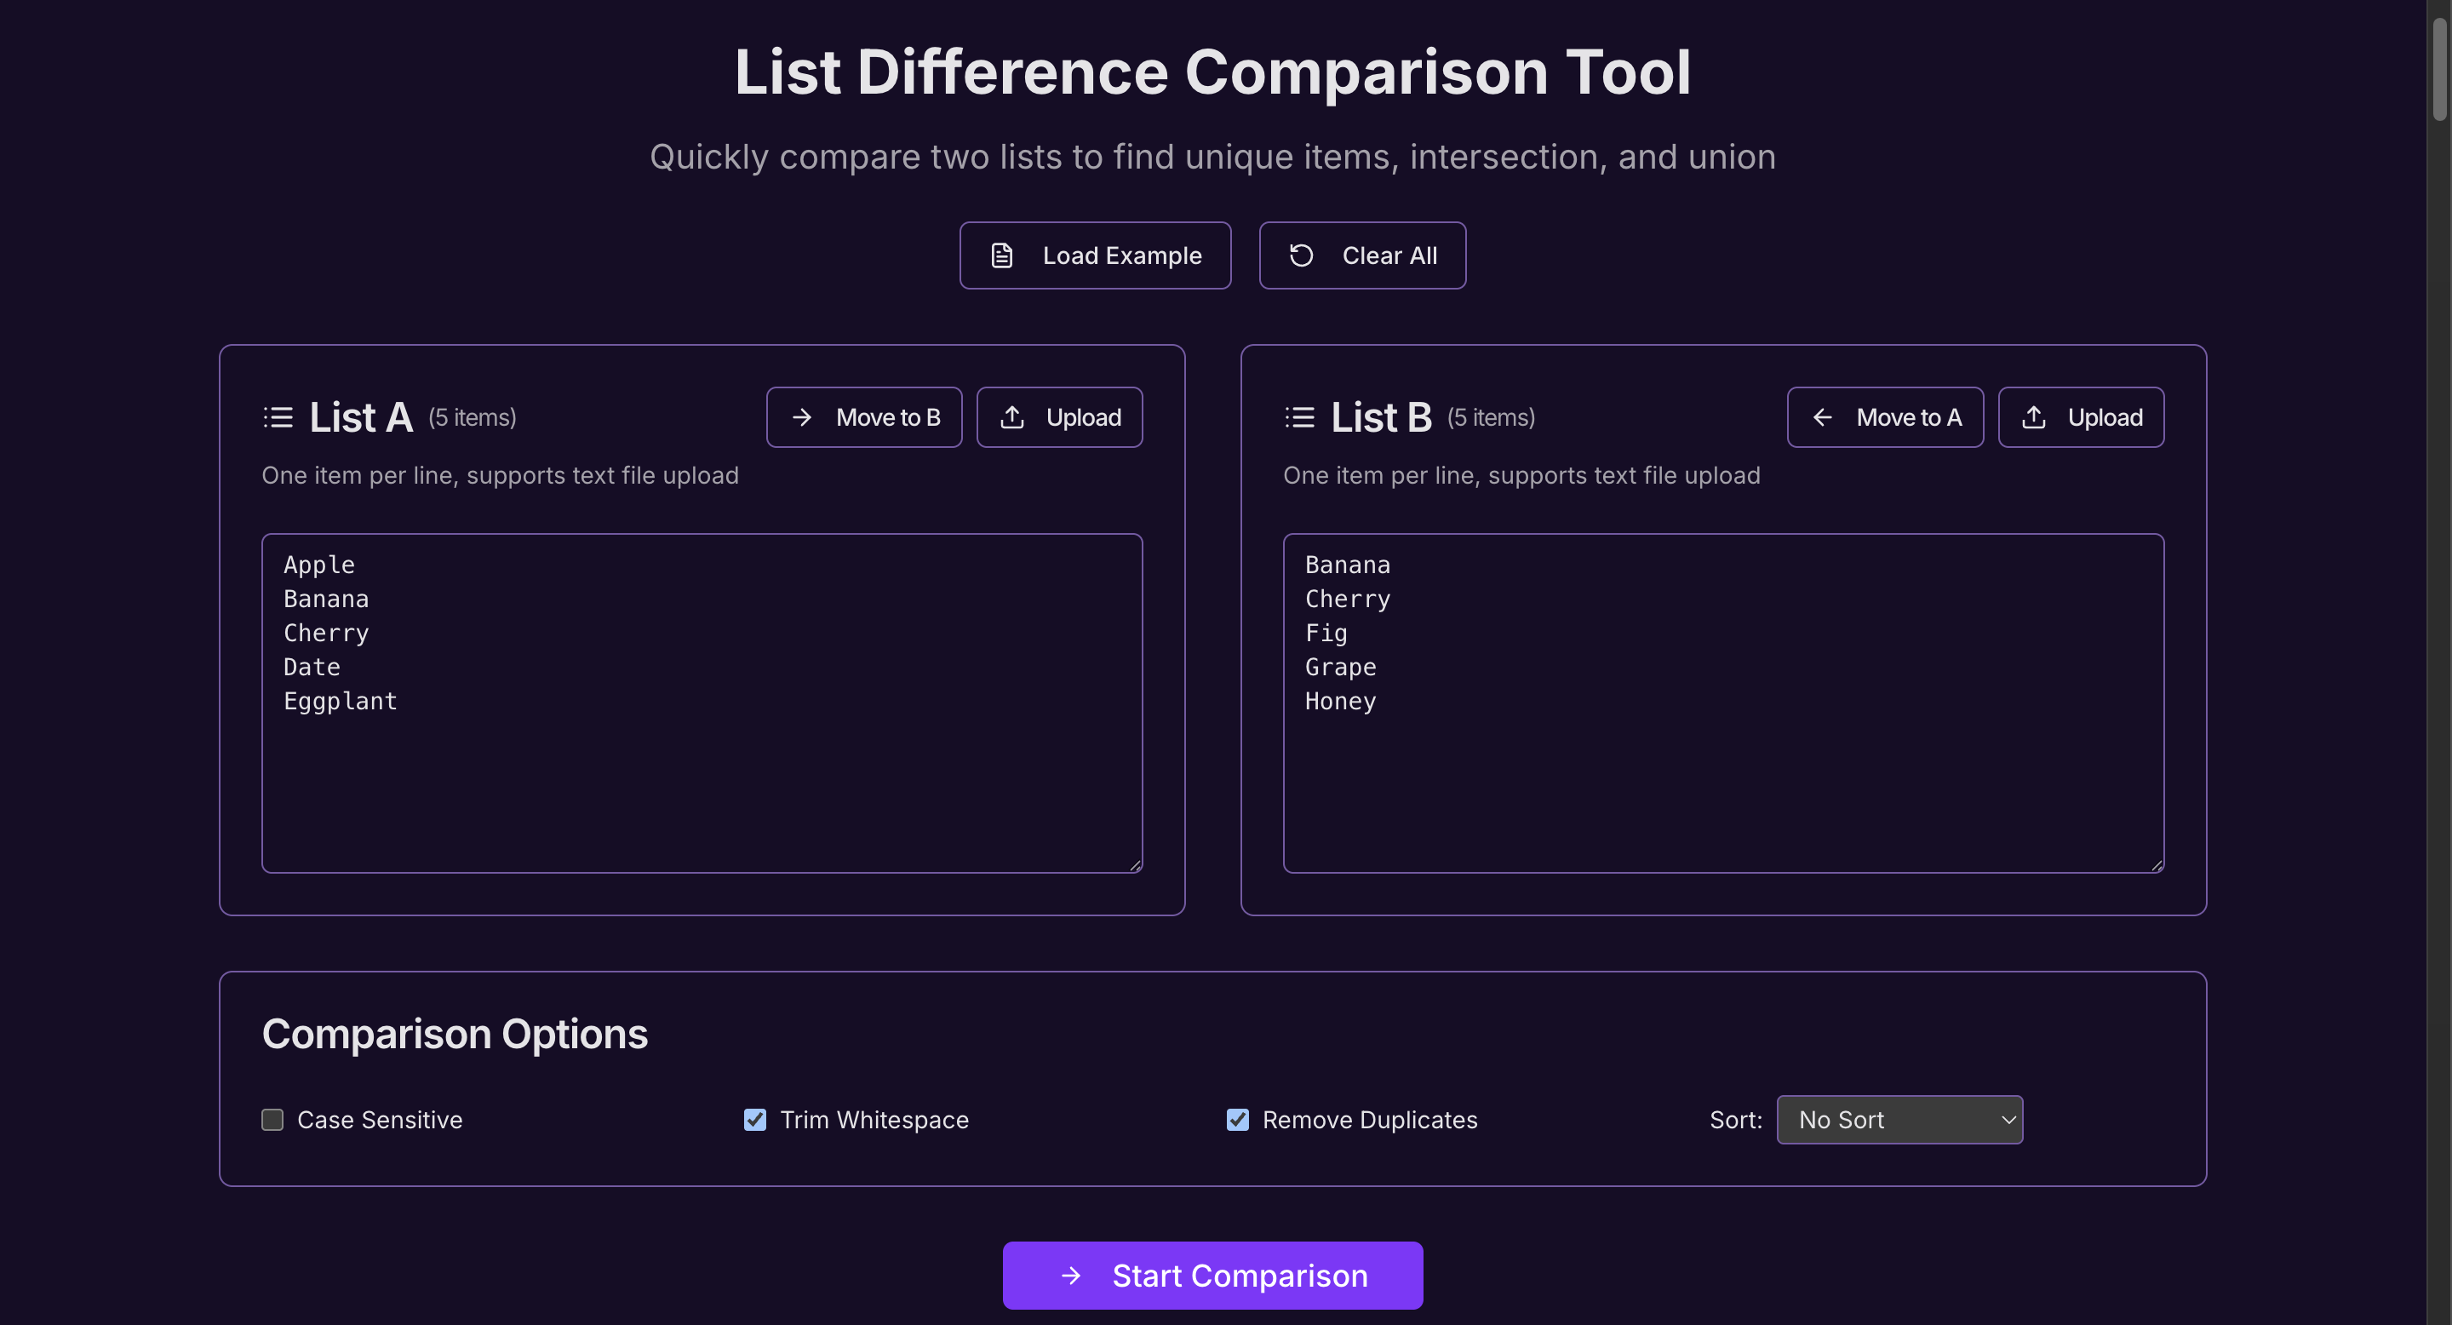
Task: Click the reset arrow icon in Clear All
Action: [1300, 255]
